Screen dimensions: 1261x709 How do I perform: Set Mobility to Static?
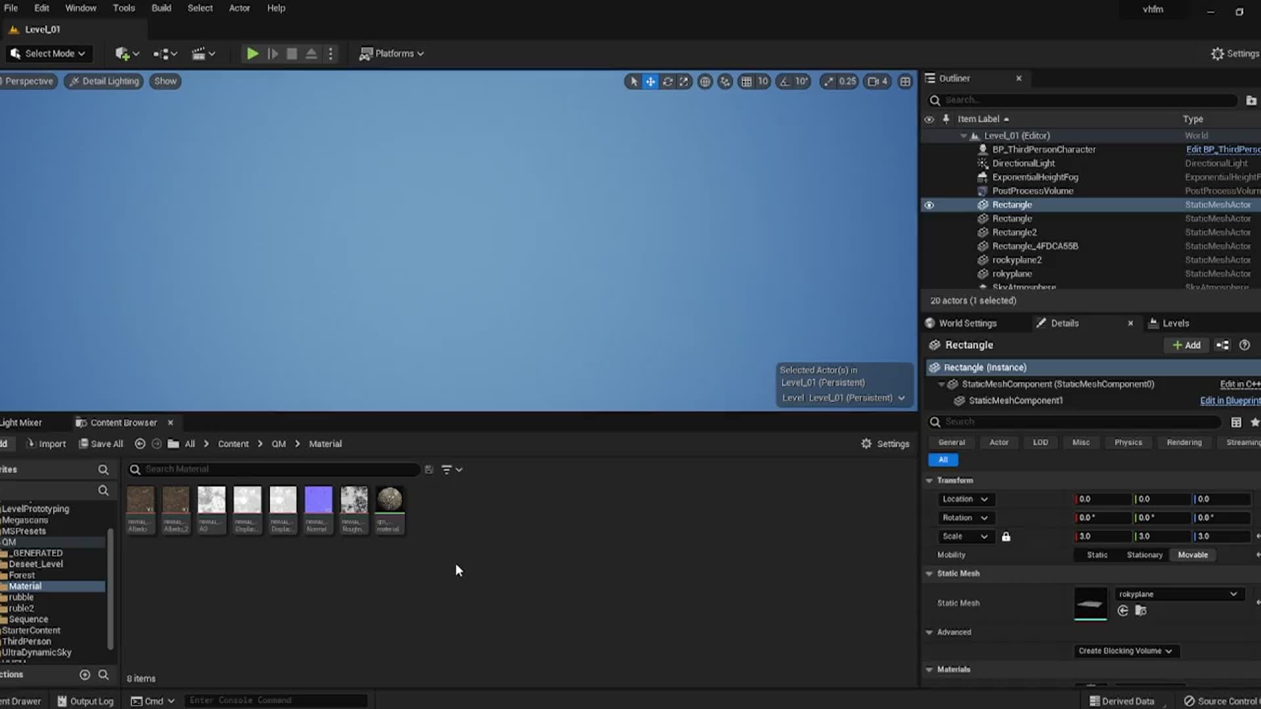click(1097, 555)
